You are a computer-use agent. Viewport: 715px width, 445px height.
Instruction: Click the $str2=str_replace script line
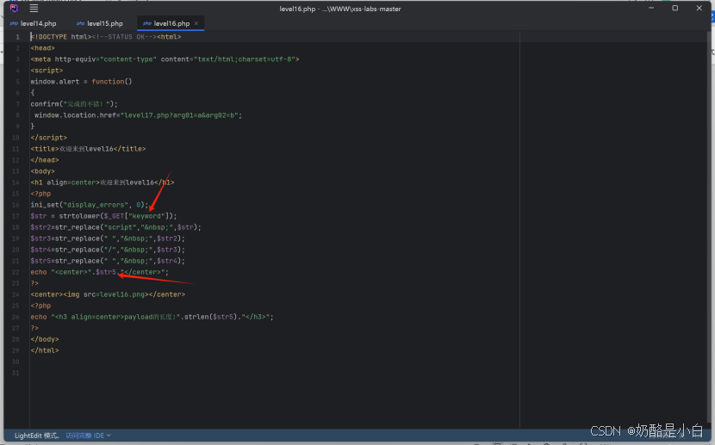115,227
